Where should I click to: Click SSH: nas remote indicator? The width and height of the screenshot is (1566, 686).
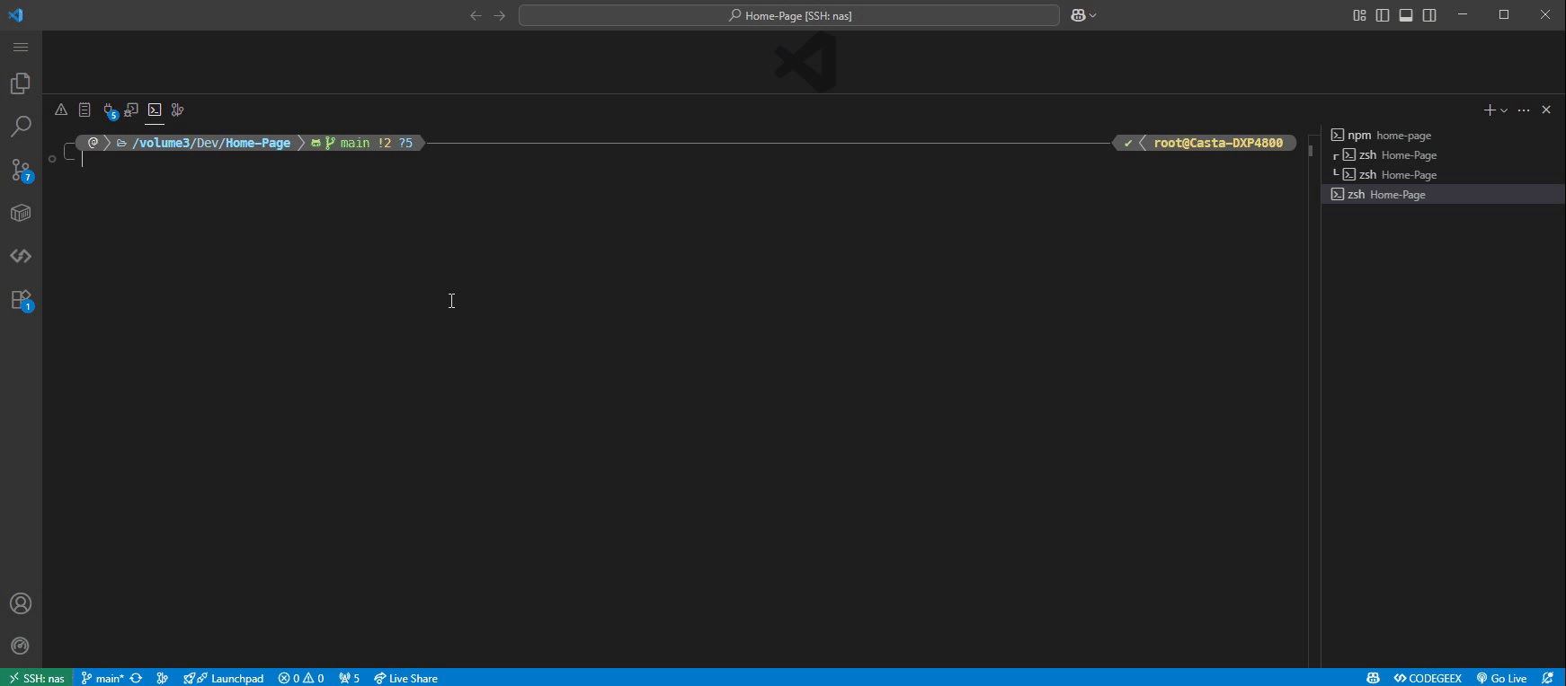pos(37,678)
